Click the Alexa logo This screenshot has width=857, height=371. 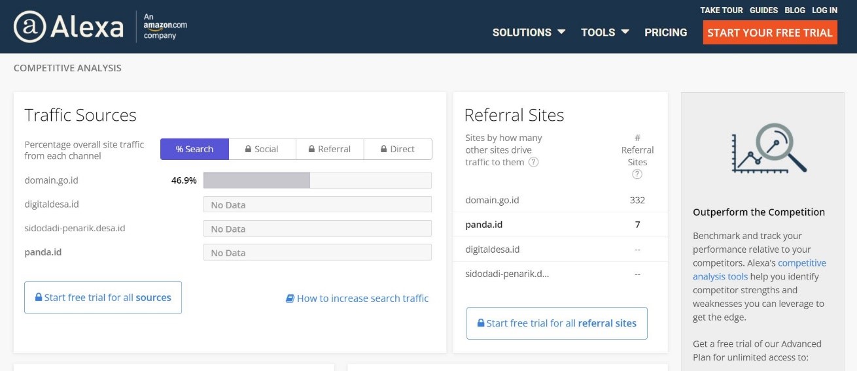69,27
